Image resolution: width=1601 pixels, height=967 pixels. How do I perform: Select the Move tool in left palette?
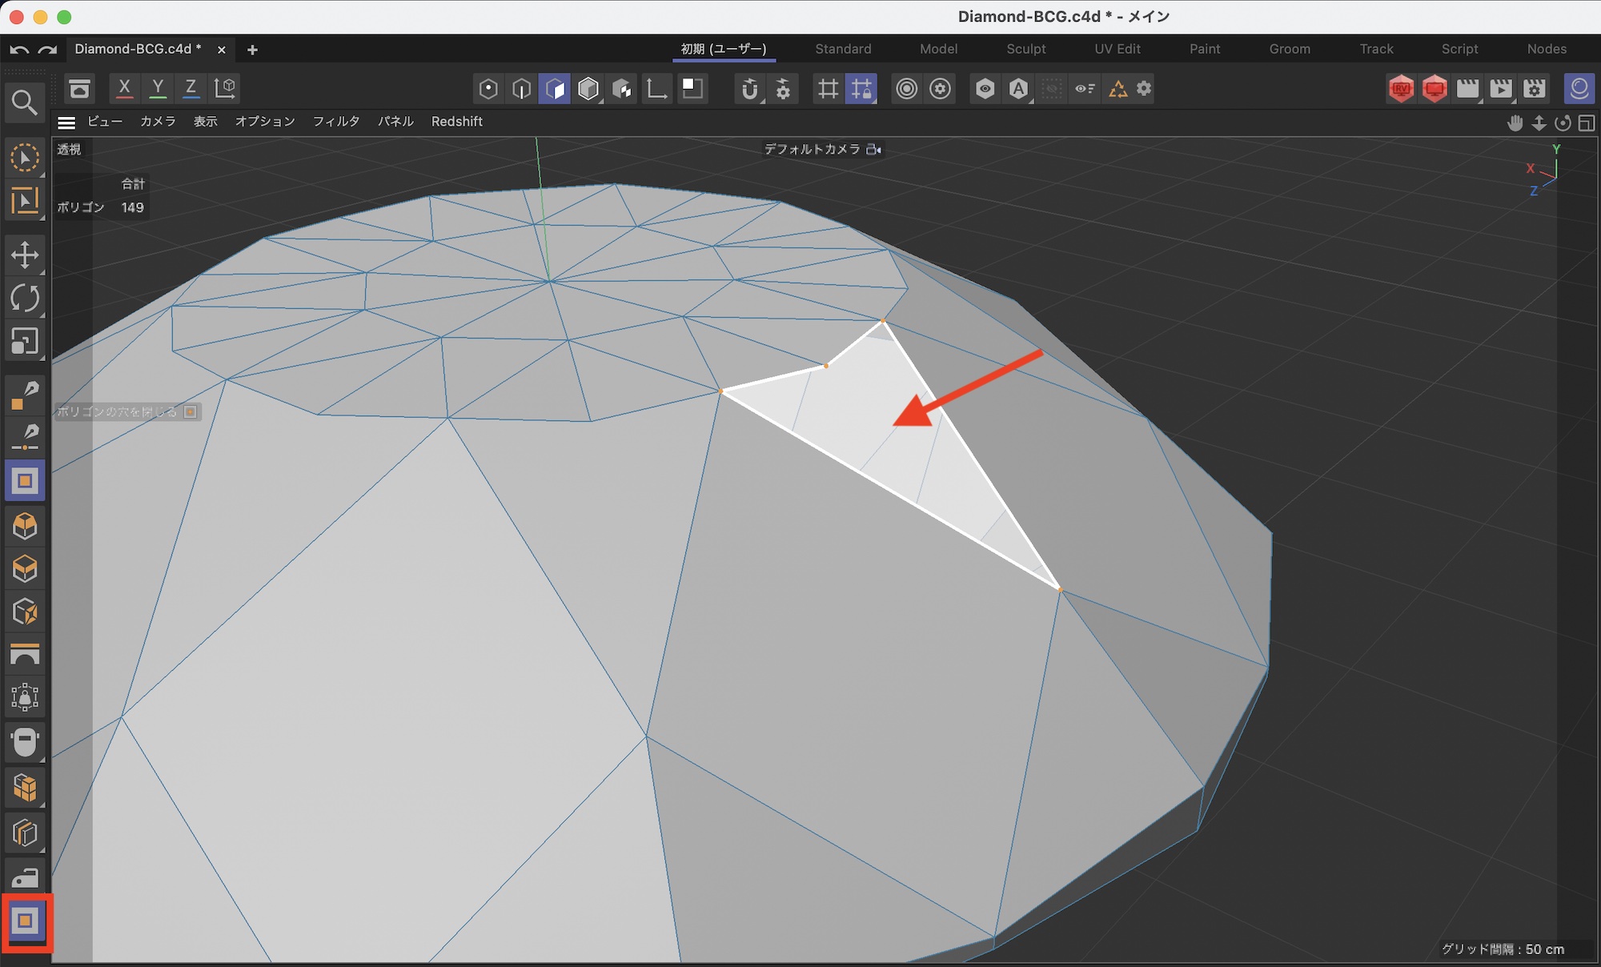(25, 255)
